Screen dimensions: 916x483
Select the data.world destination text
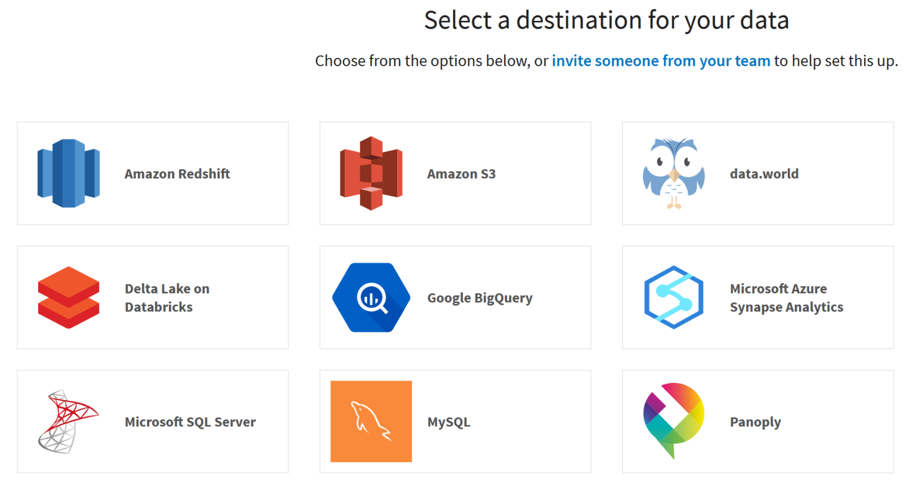pyautogui.click(x=764, y=174)
